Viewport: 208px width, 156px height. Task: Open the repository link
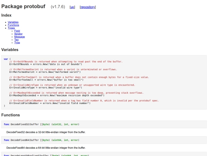pos(88,7)
